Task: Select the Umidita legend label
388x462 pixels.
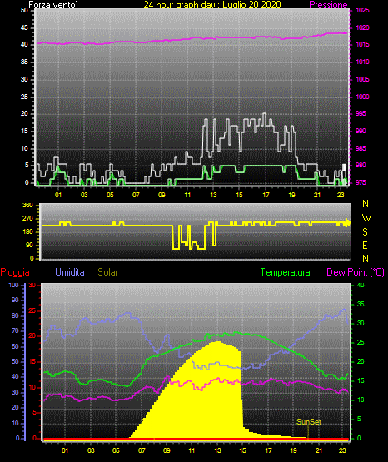Action: [x=70, y=272]
